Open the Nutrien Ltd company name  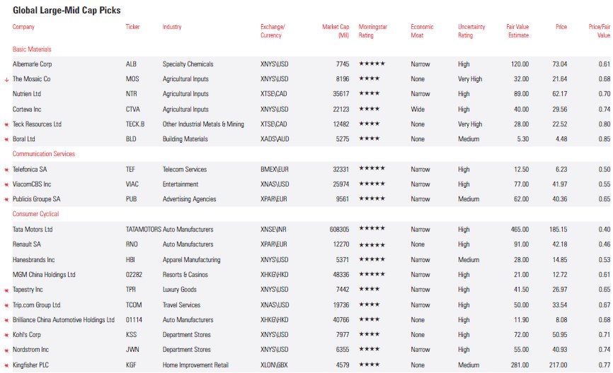coord(27,94)
